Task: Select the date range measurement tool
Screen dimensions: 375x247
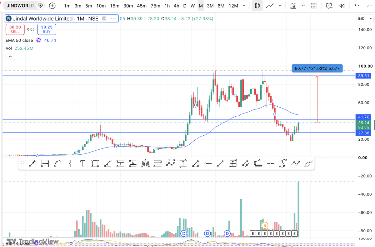Action: pyautogui.click(x=45, y=163)
